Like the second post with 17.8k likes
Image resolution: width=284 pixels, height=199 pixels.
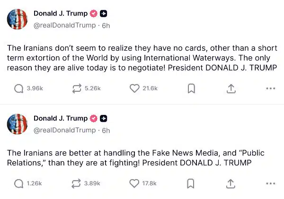[x=134, y=183]
